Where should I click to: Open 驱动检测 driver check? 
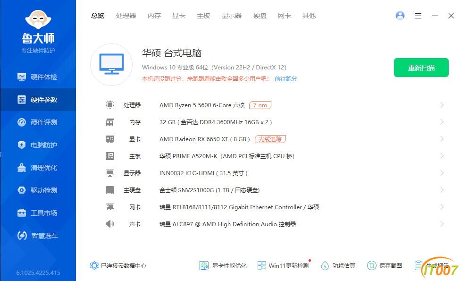(x=38, y=190)
